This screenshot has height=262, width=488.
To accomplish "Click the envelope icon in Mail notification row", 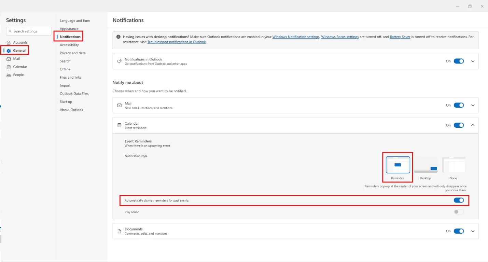I will click(119, 106).
